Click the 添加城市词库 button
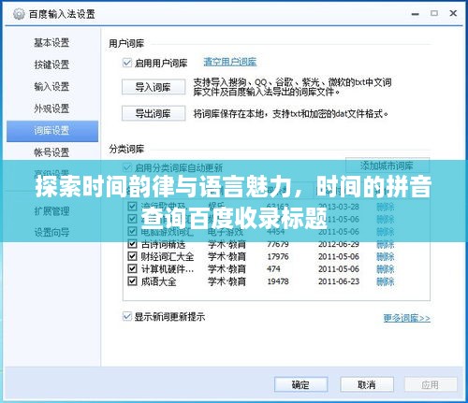This screenshot has height=403, width=468. (388, 166)
